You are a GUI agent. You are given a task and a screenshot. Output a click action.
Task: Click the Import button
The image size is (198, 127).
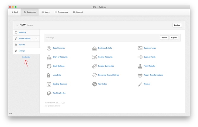pos(164,37)
